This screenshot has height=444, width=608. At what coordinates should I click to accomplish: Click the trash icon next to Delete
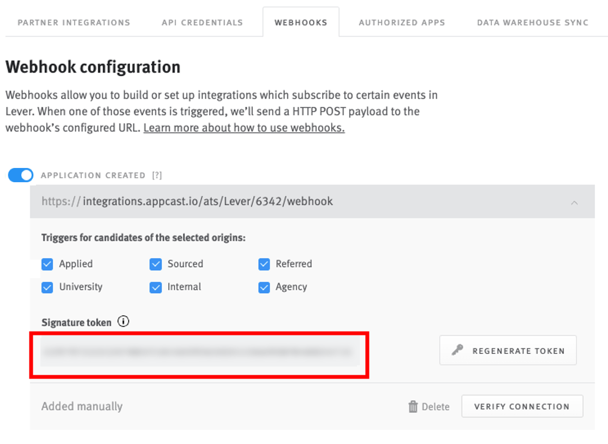pos(413,406)
